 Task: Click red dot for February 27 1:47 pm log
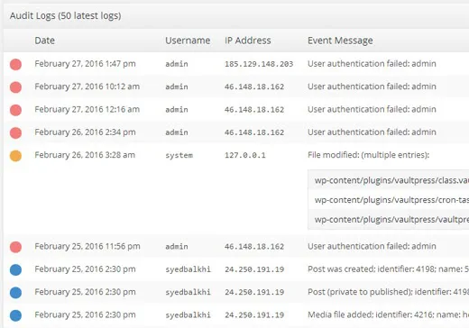(15, 64)
